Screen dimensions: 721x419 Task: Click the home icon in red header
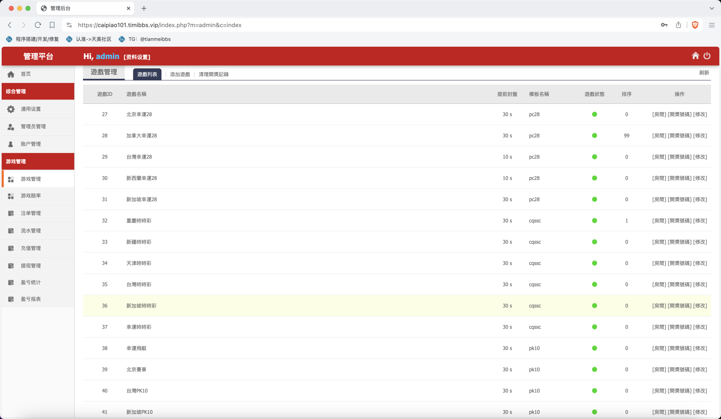(x=695, y=56)
